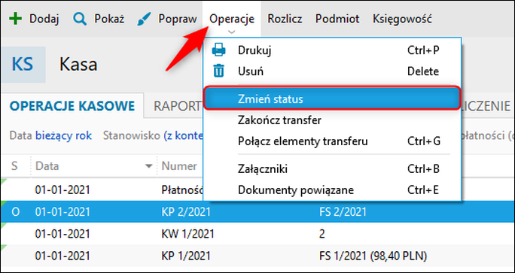Click the KS cash register badge

23,65
